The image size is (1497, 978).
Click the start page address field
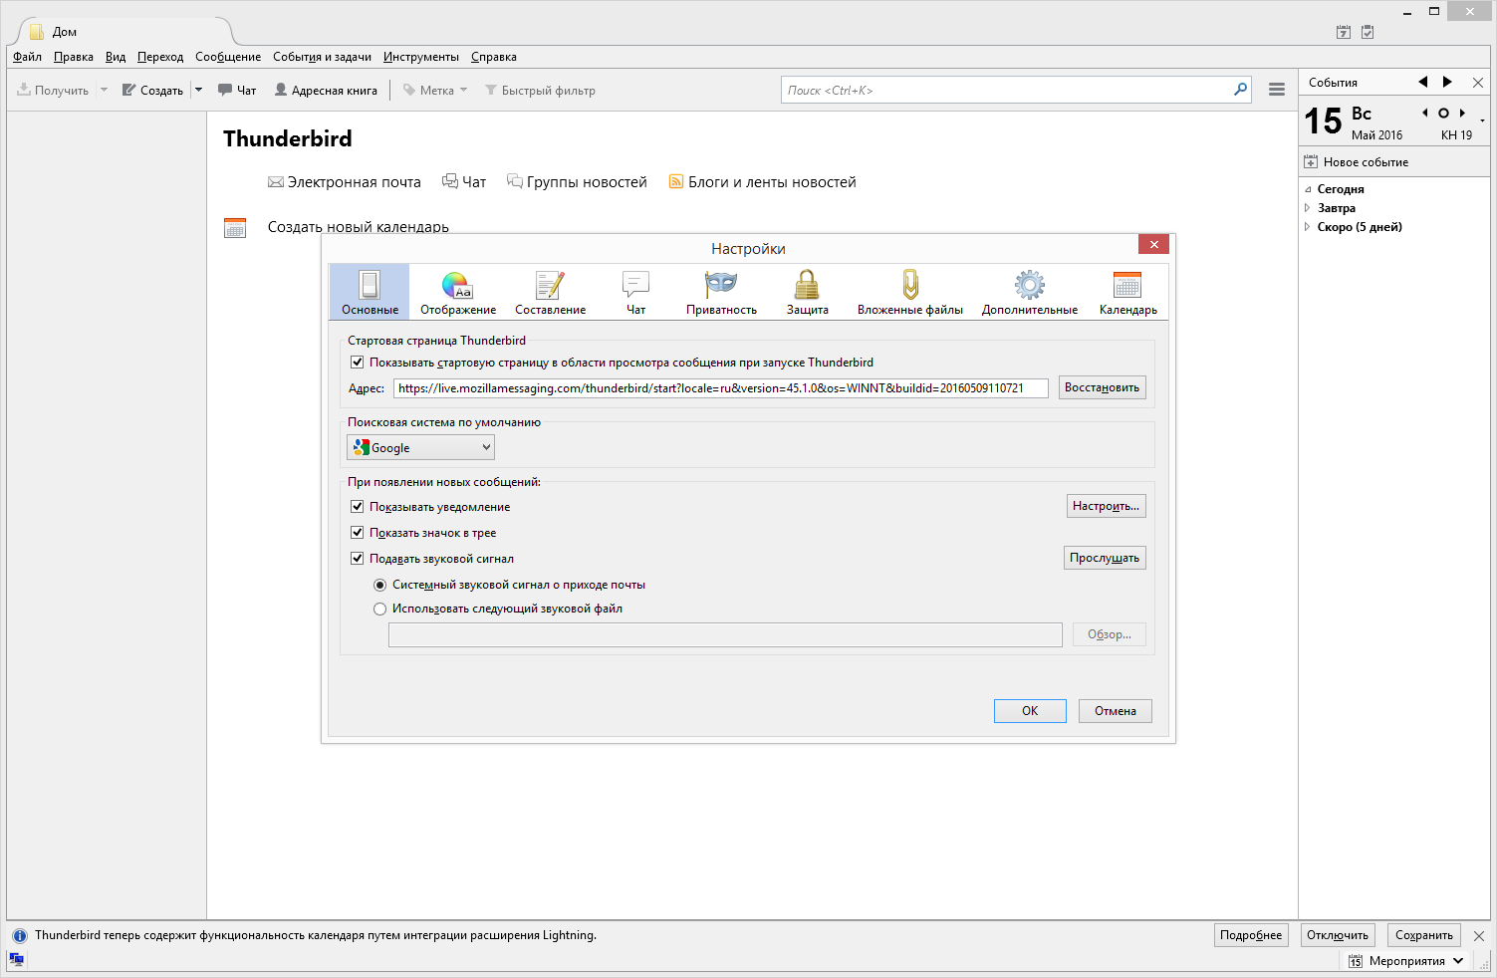[x=720, y=388]
